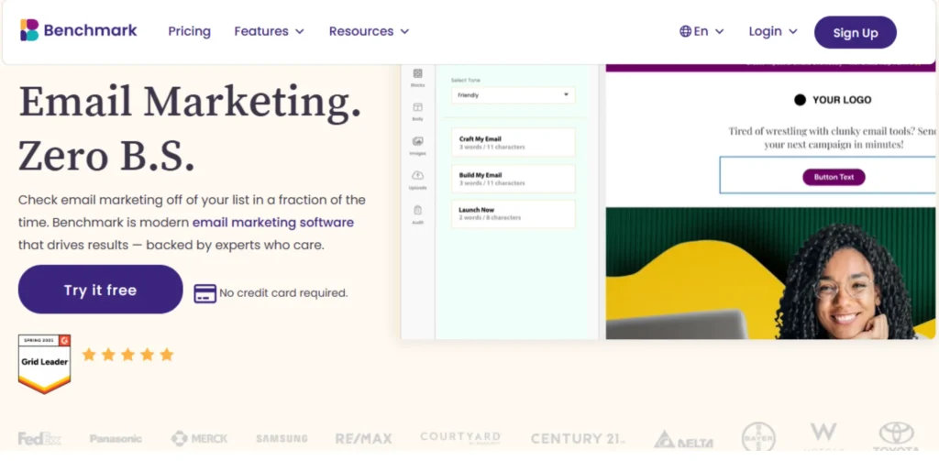
Task: Click the Tired of wrestling preview text
Action: 833,137
